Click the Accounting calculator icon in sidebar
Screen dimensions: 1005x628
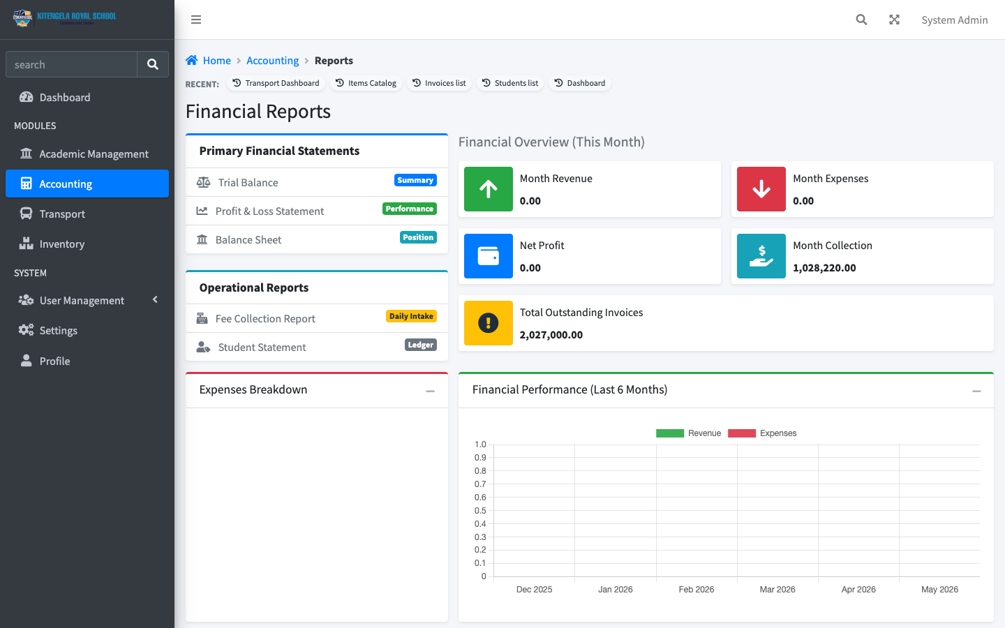click(27, 184)
